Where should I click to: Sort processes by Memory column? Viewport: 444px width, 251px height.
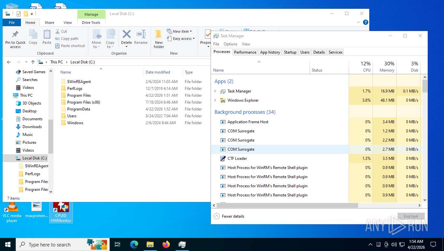[x=385, y=67]
